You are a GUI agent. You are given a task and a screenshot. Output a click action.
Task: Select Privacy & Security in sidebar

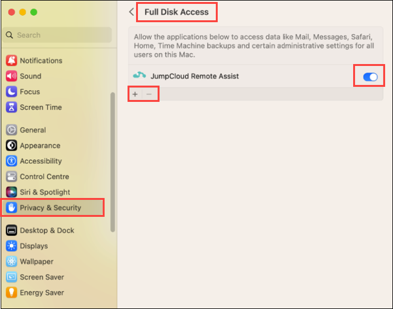(x=50, y=208)
